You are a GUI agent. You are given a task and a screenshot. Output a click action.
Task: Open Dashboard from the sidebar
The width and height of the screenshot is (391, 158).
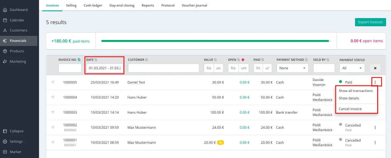pyautogui.click(x=19, y=10)
